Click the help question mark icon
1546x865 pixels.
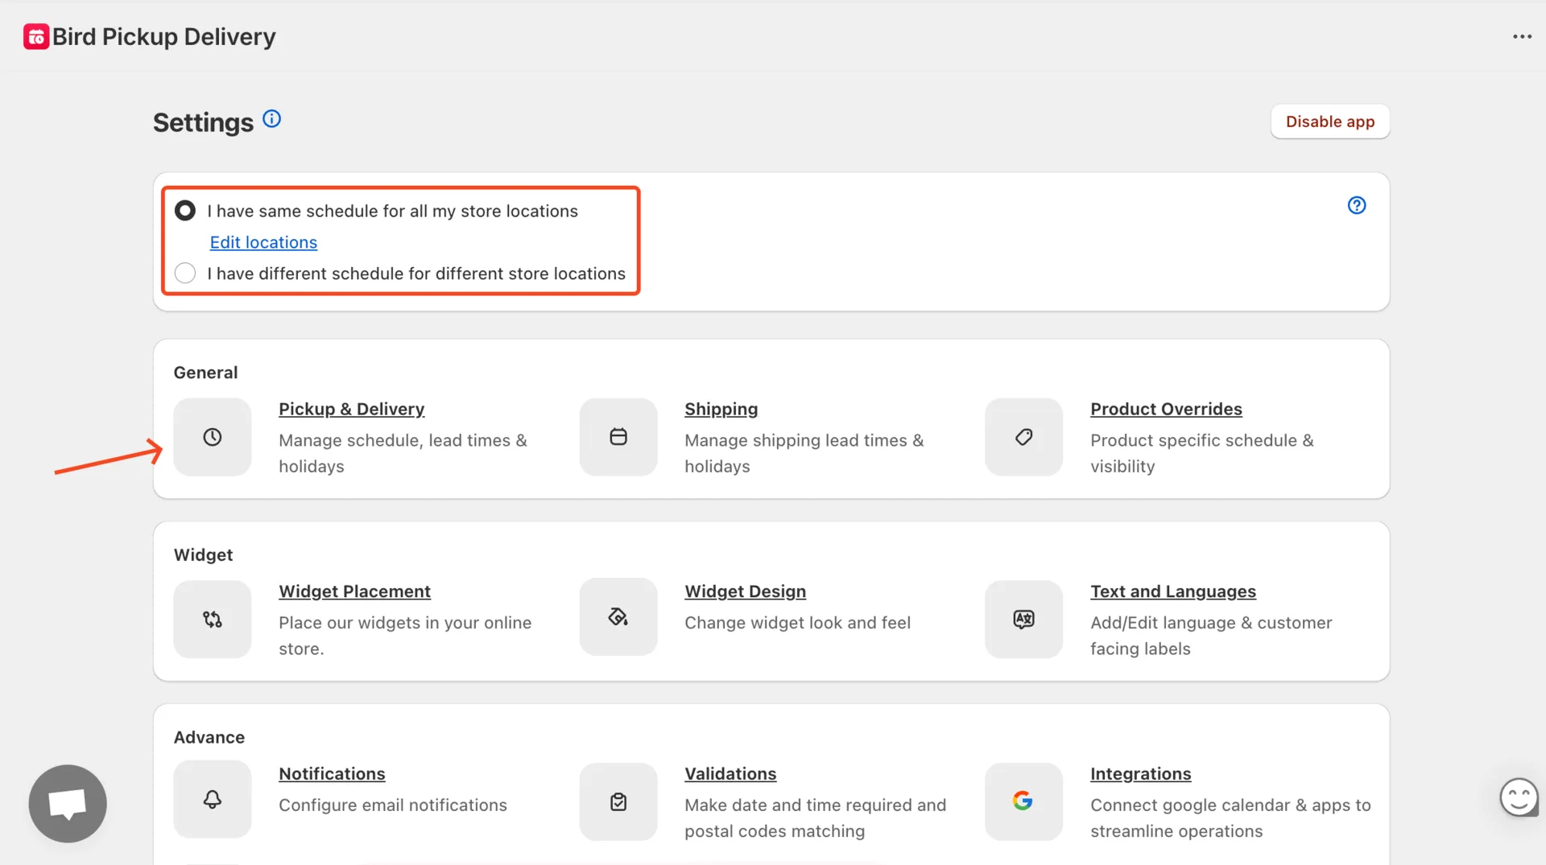1357,205
